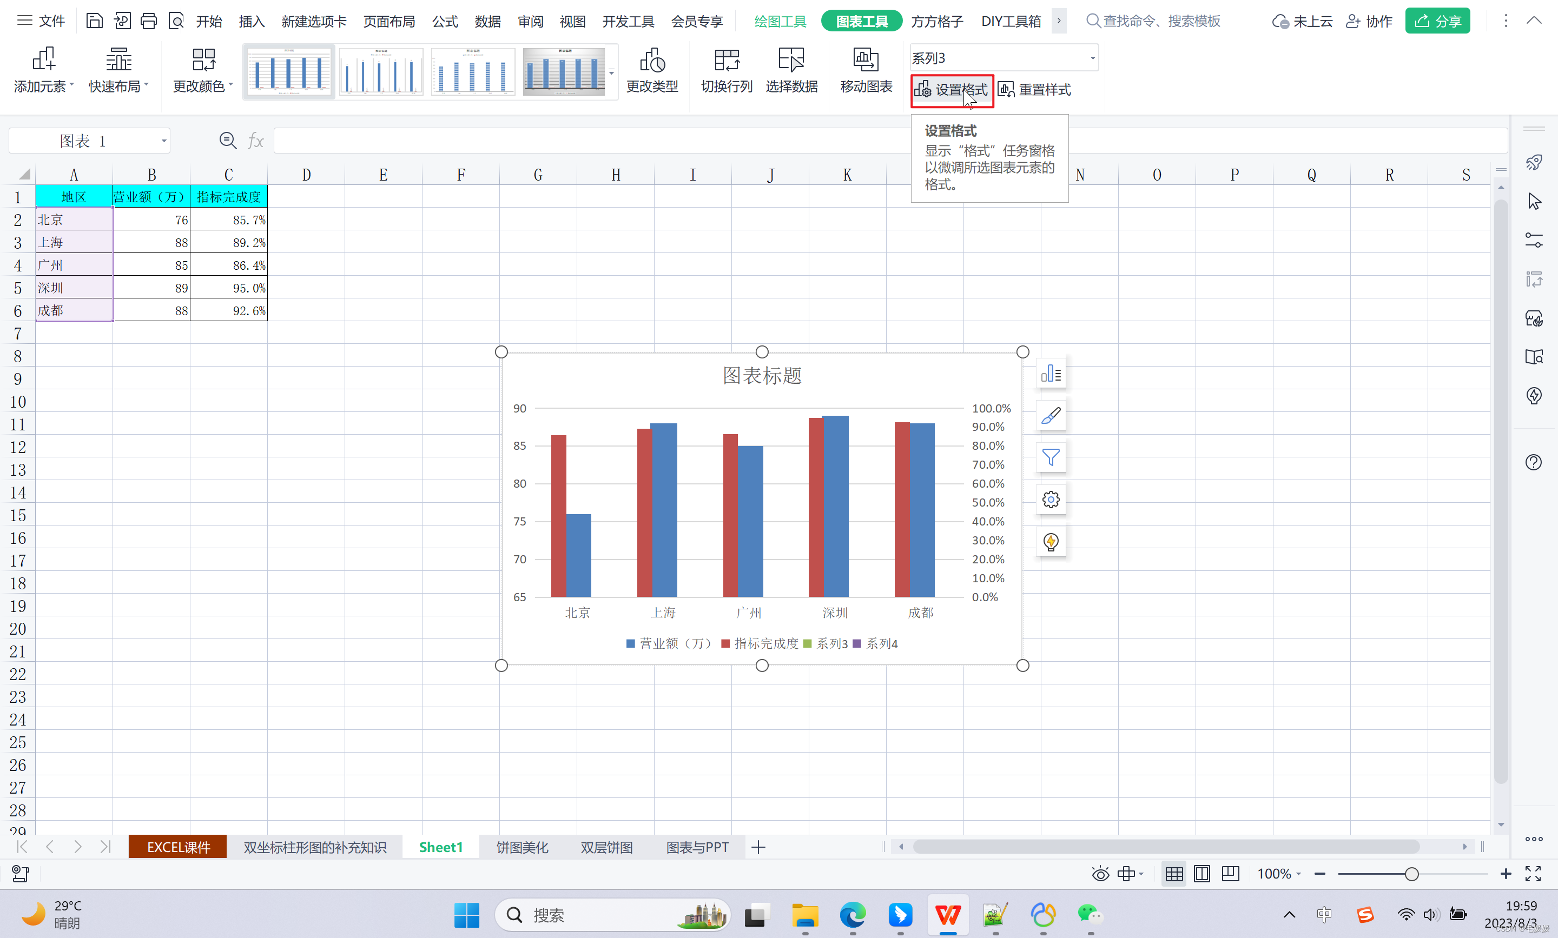Click the zoom slider handle
This screenshot has width=1558, height=938.
click(x=1411, y=874)
